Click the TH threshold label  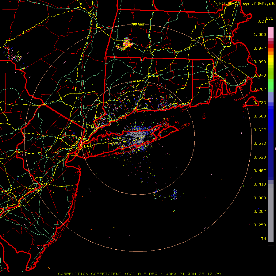pos(263,239)
